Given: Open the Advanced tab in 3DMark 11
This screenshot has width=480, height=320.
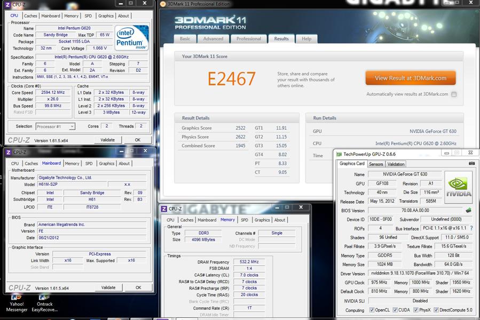Looking at the screenshot, I should [213, 39].
